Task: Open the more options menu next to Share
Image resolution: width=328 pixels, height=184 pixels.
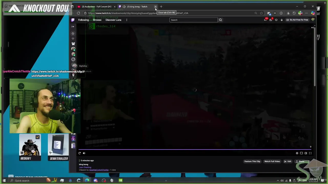Action: (x=309, y=162)
